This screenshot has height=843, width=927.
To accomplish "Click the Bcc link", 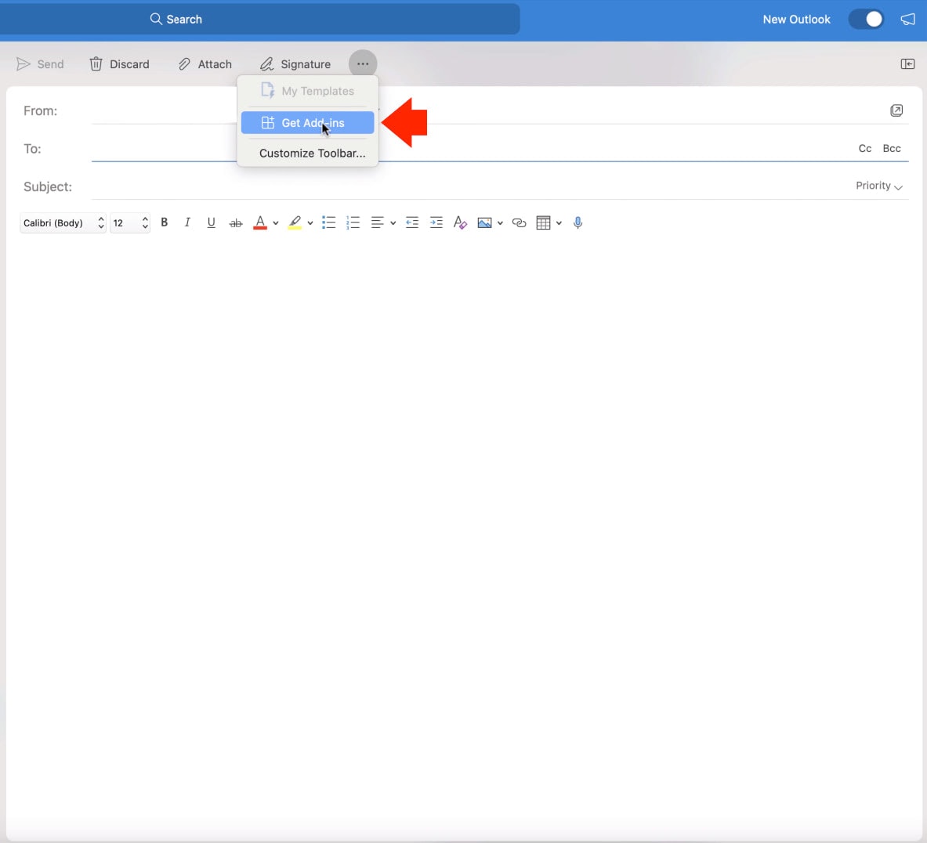I will [892, 148].
